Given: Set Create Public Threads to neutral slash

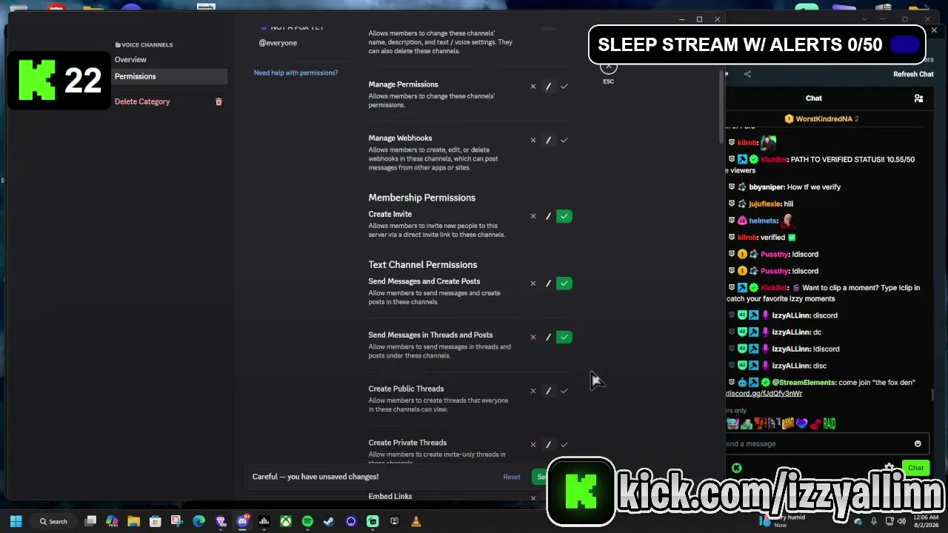Looking at the screenshot, I should [548, 391].
